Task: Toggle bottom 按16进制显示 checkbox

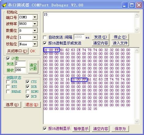Action: [45, 129]
